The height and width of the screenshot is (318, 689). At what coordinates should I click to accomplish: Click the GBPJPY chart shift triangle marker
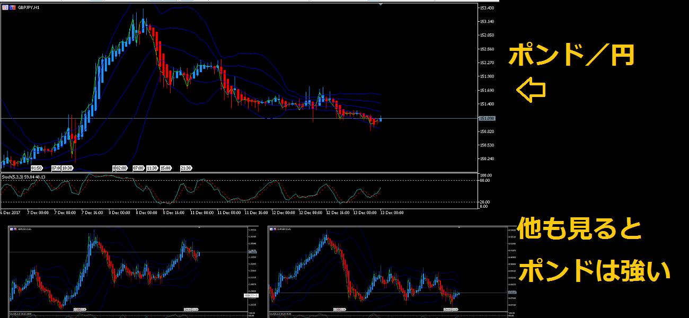tap(381, 4)
